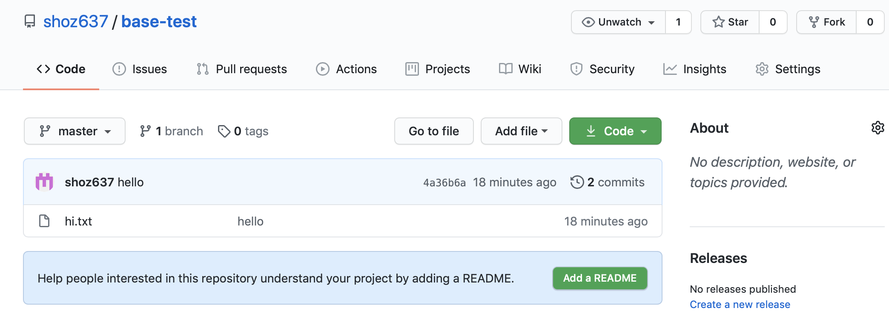Image resolution: width=889 pixels, height=331 pixels.
Task: Open the green Code download dropdown
Action: [x=615, y=131]
